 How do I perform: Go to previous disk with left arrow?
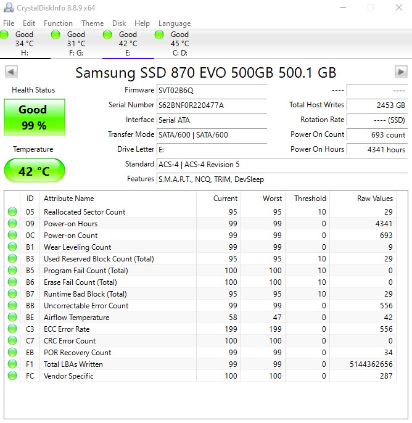[x=11, y=72]
